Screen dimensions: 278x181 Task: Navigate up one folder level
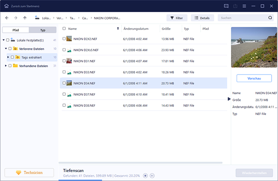25,18
